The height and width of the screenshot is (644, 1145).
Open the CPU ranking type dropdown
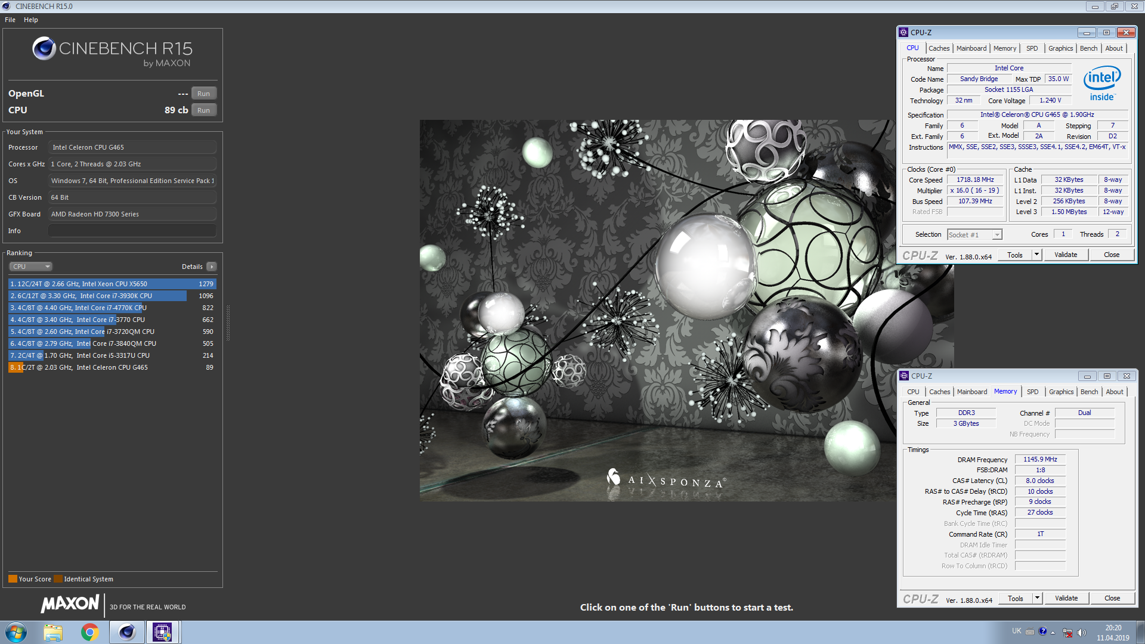(31, 267)
